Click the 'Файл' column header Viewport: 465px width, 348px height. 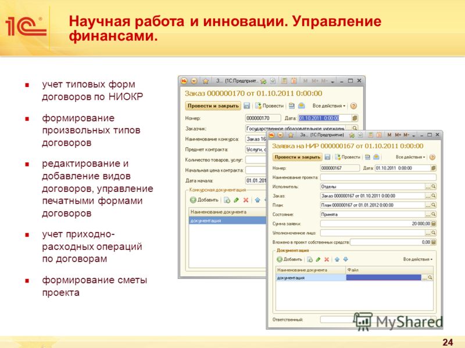pos(389,270)
